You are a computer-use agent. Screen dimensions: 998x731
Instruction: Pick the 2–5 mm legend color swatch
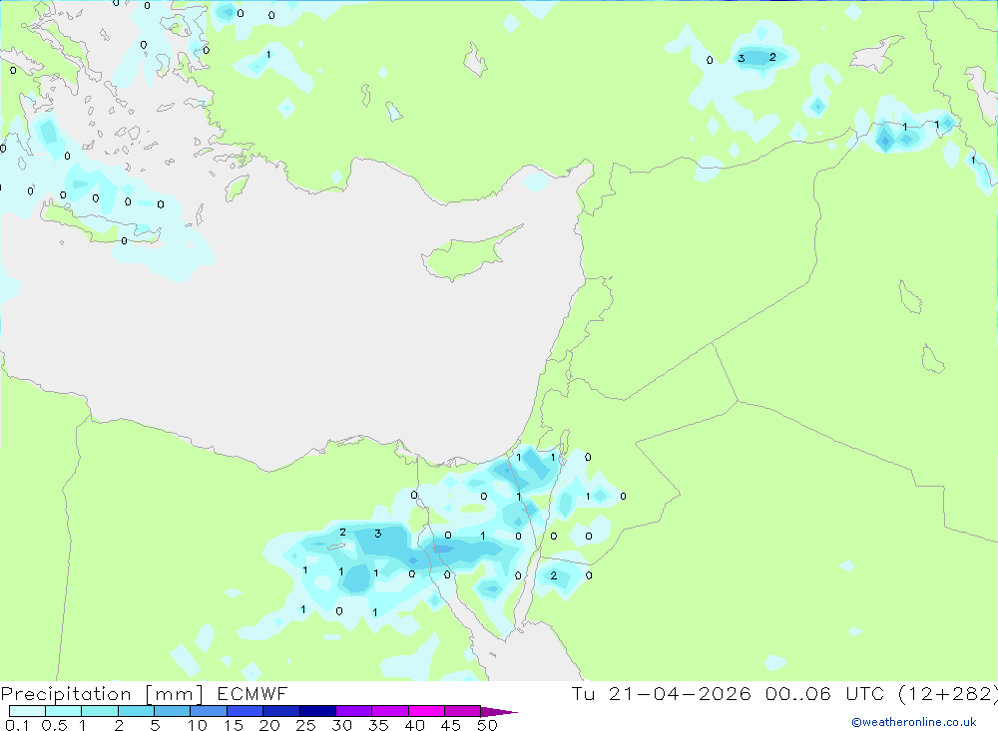(x=136, y=711)
